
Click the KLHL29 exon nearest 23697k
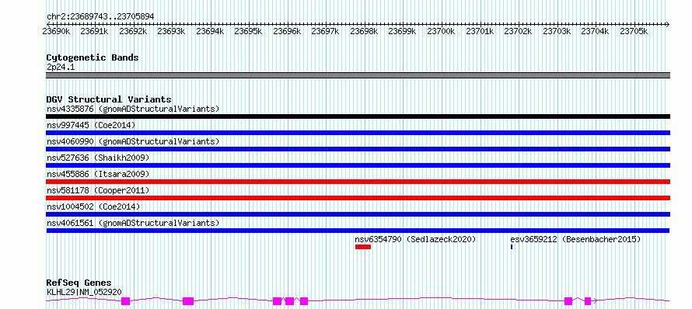(x=304, y=301)
